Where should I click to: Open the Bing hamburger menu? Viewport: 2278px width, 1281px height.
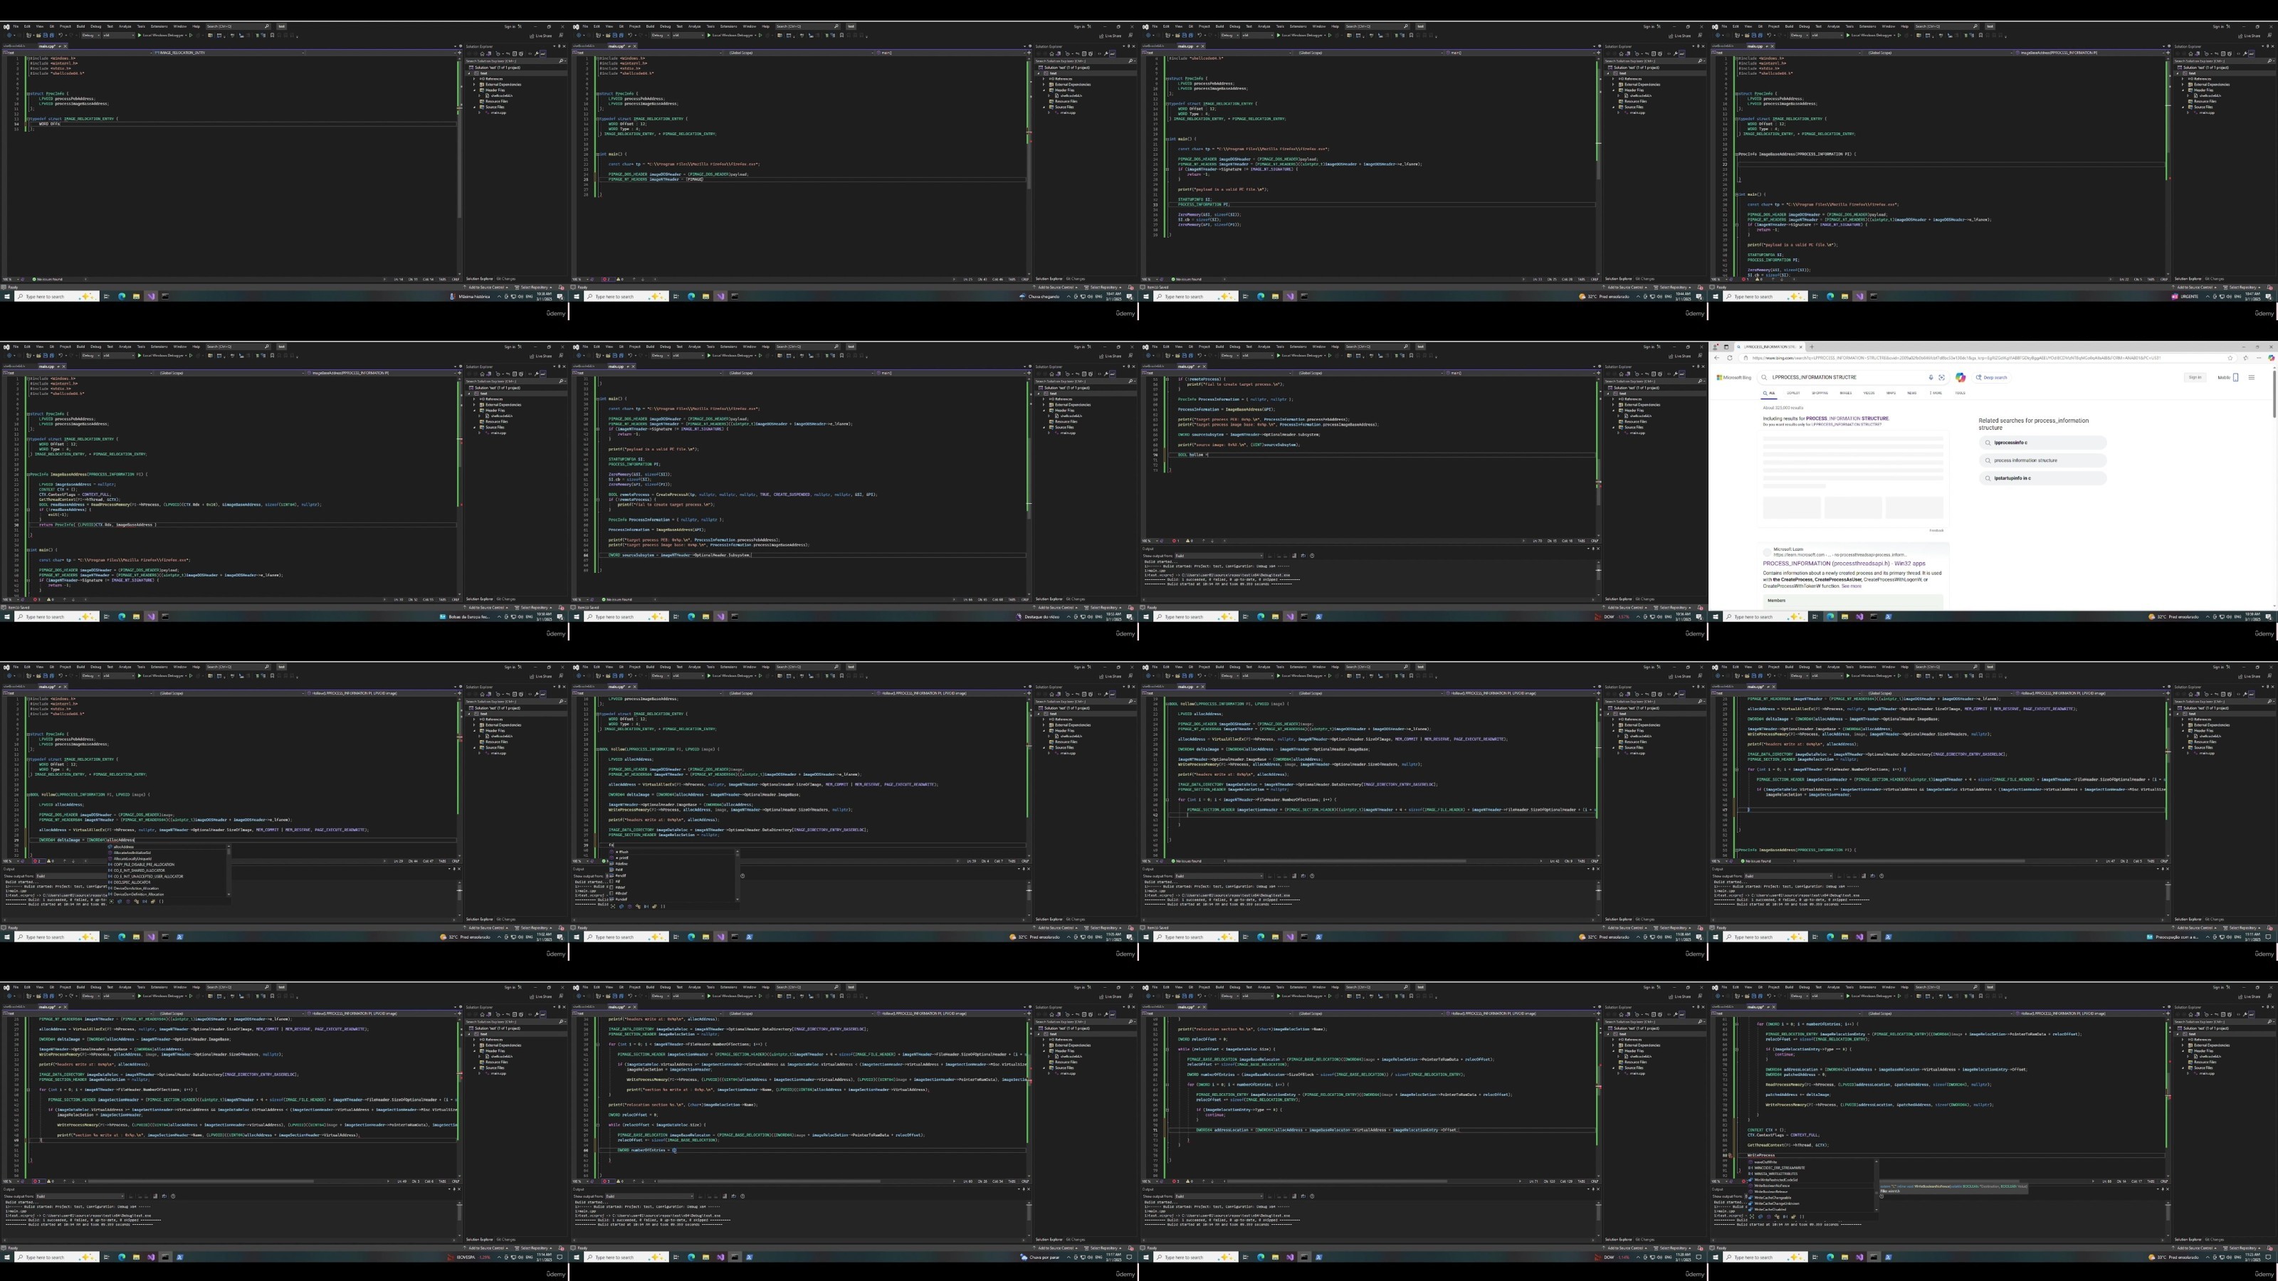click(x=2252, y=377)
